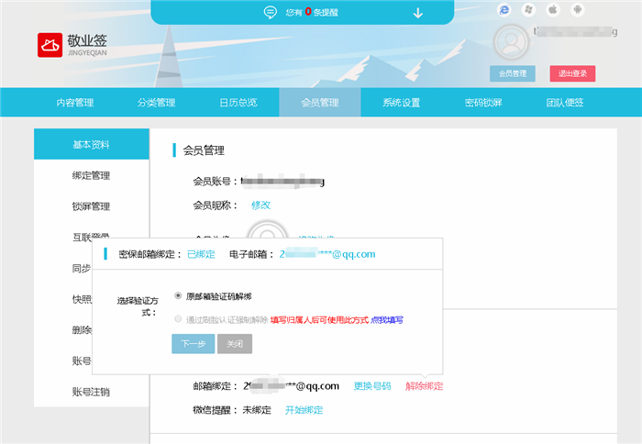Open the 团队便签 tab
This screenshot has height=444, width=642.
564,103
